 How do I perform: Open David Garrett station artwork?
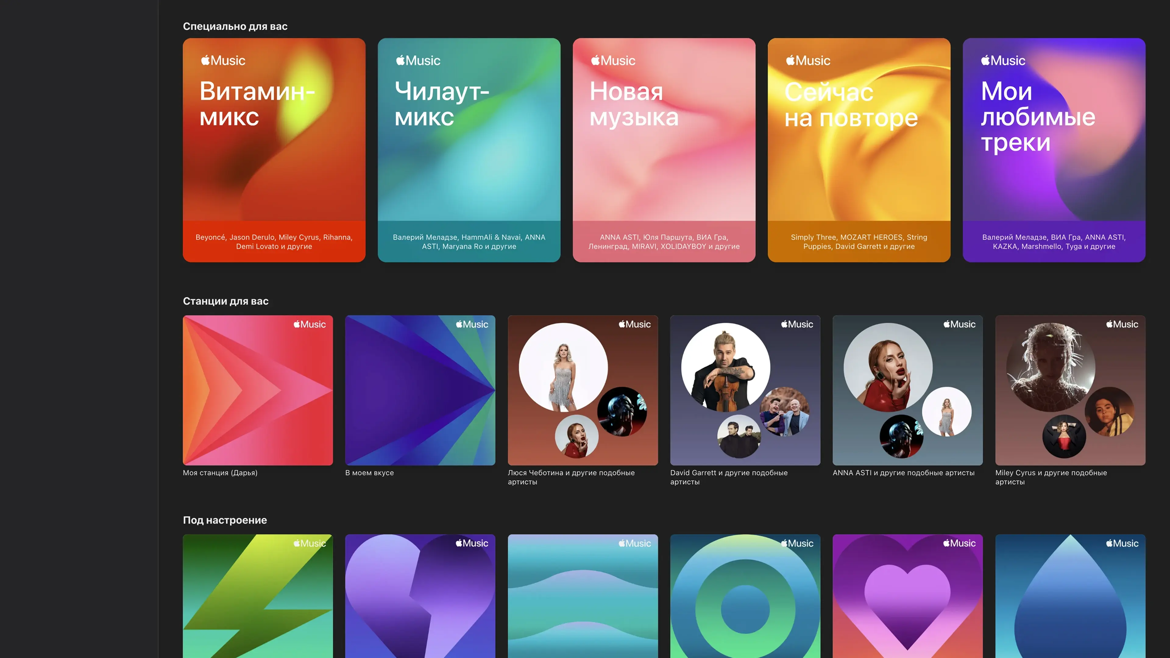point(745,390)
